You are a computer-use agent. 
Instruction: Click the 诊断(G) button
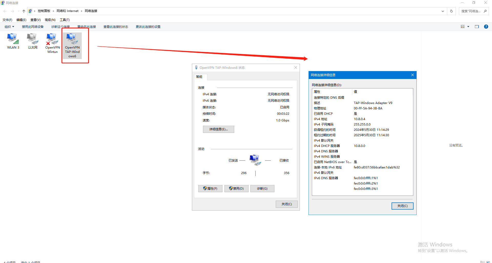262,188
